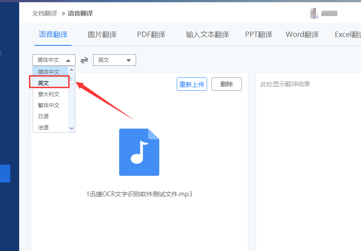Open the 英文 target language dropdown
The height and width of the screenshot is (251, 361).
(114, 60)
